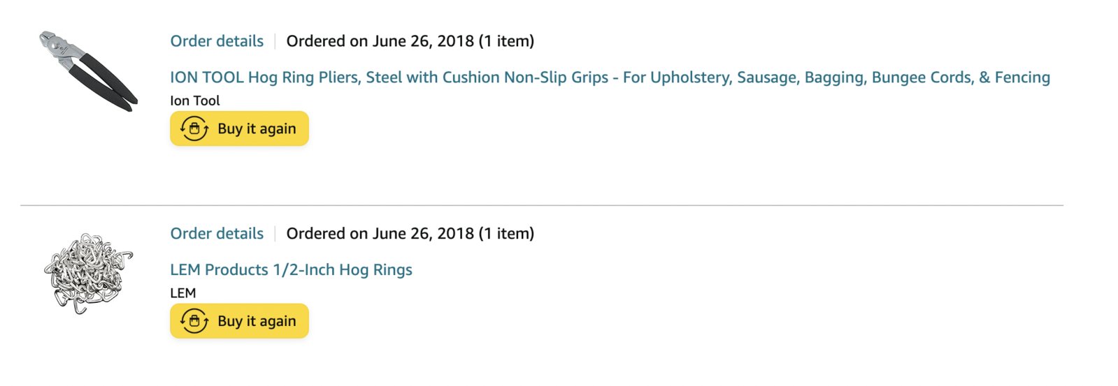Click the separator bar beside the hog rings Order details
This screenshot has width=1118, height=386.
tap(275, 234)
